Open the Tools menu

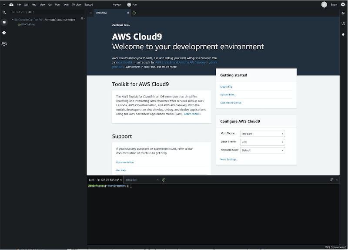click(66, 4)
